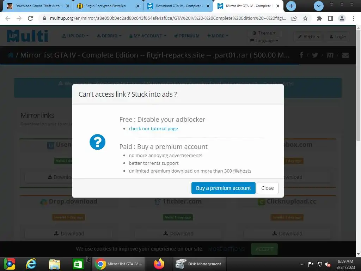Close the Download GTA IV - Complete tab
Screen dimensions: 361x271
(208, 6)
